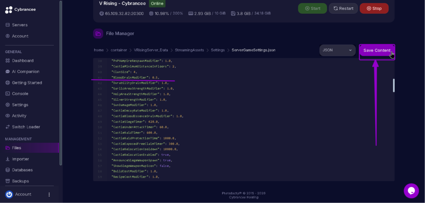Click the Backups archive icon
425x203 pixels.
pos(7,181)
